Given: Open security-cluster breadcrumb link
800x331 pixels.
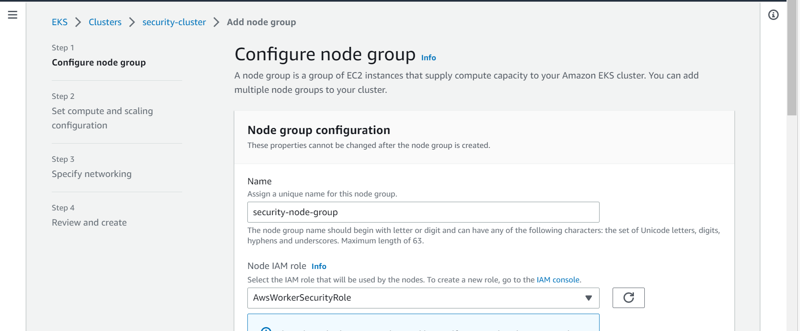Looking at the screenshot, I should [x=174, y=22].
